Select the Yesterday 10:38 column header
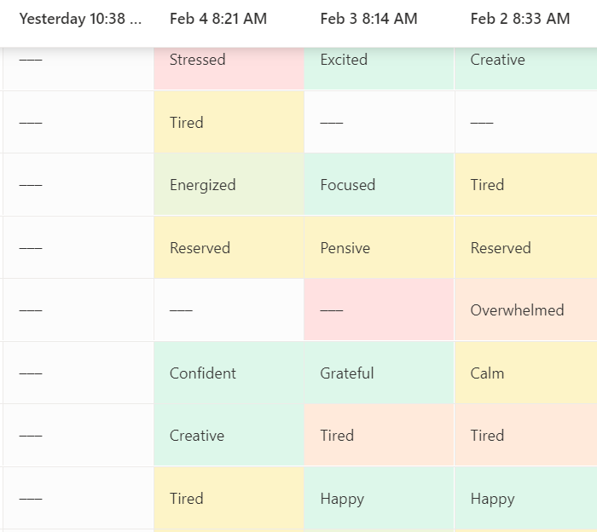This screenshot has height=532, width=597. click(80, 18)
